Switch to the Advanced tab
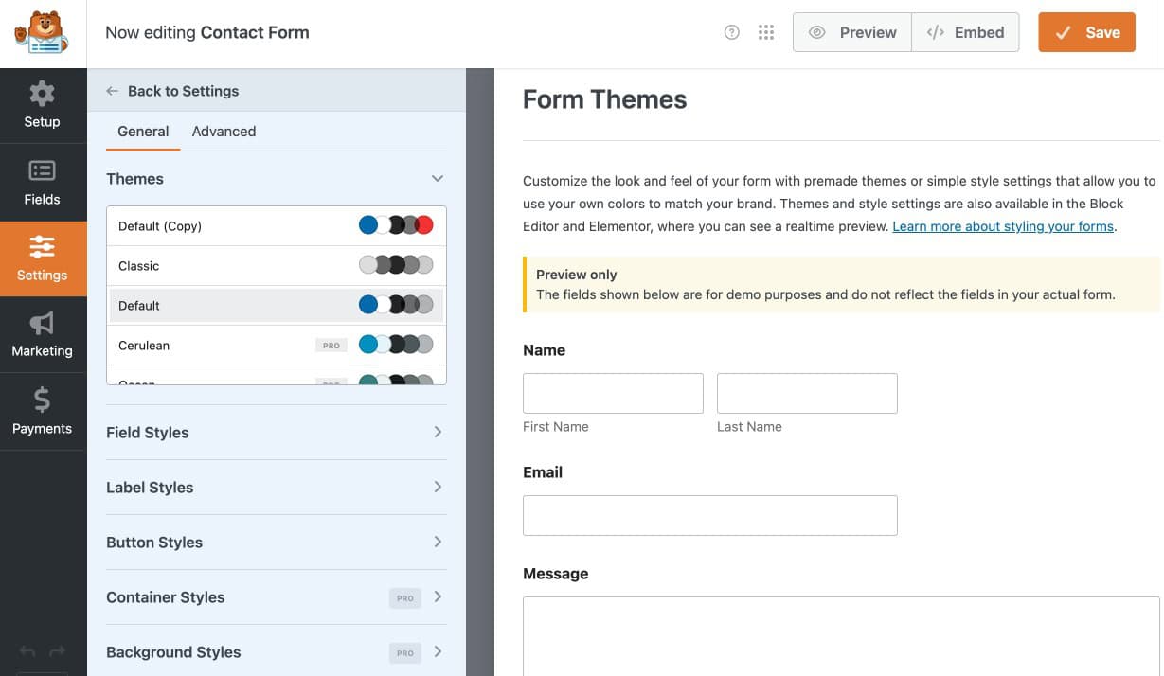 224,132
